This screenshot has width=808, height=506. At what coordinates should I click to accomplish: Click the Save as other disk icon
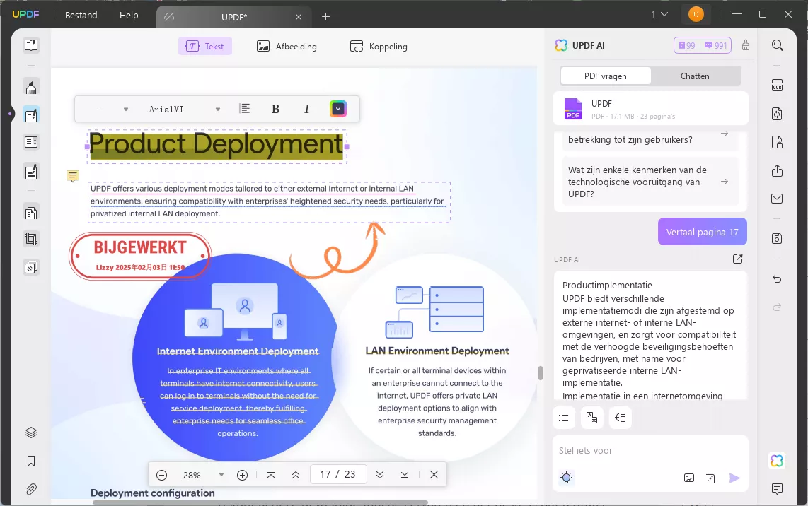(x=777, y=238)
